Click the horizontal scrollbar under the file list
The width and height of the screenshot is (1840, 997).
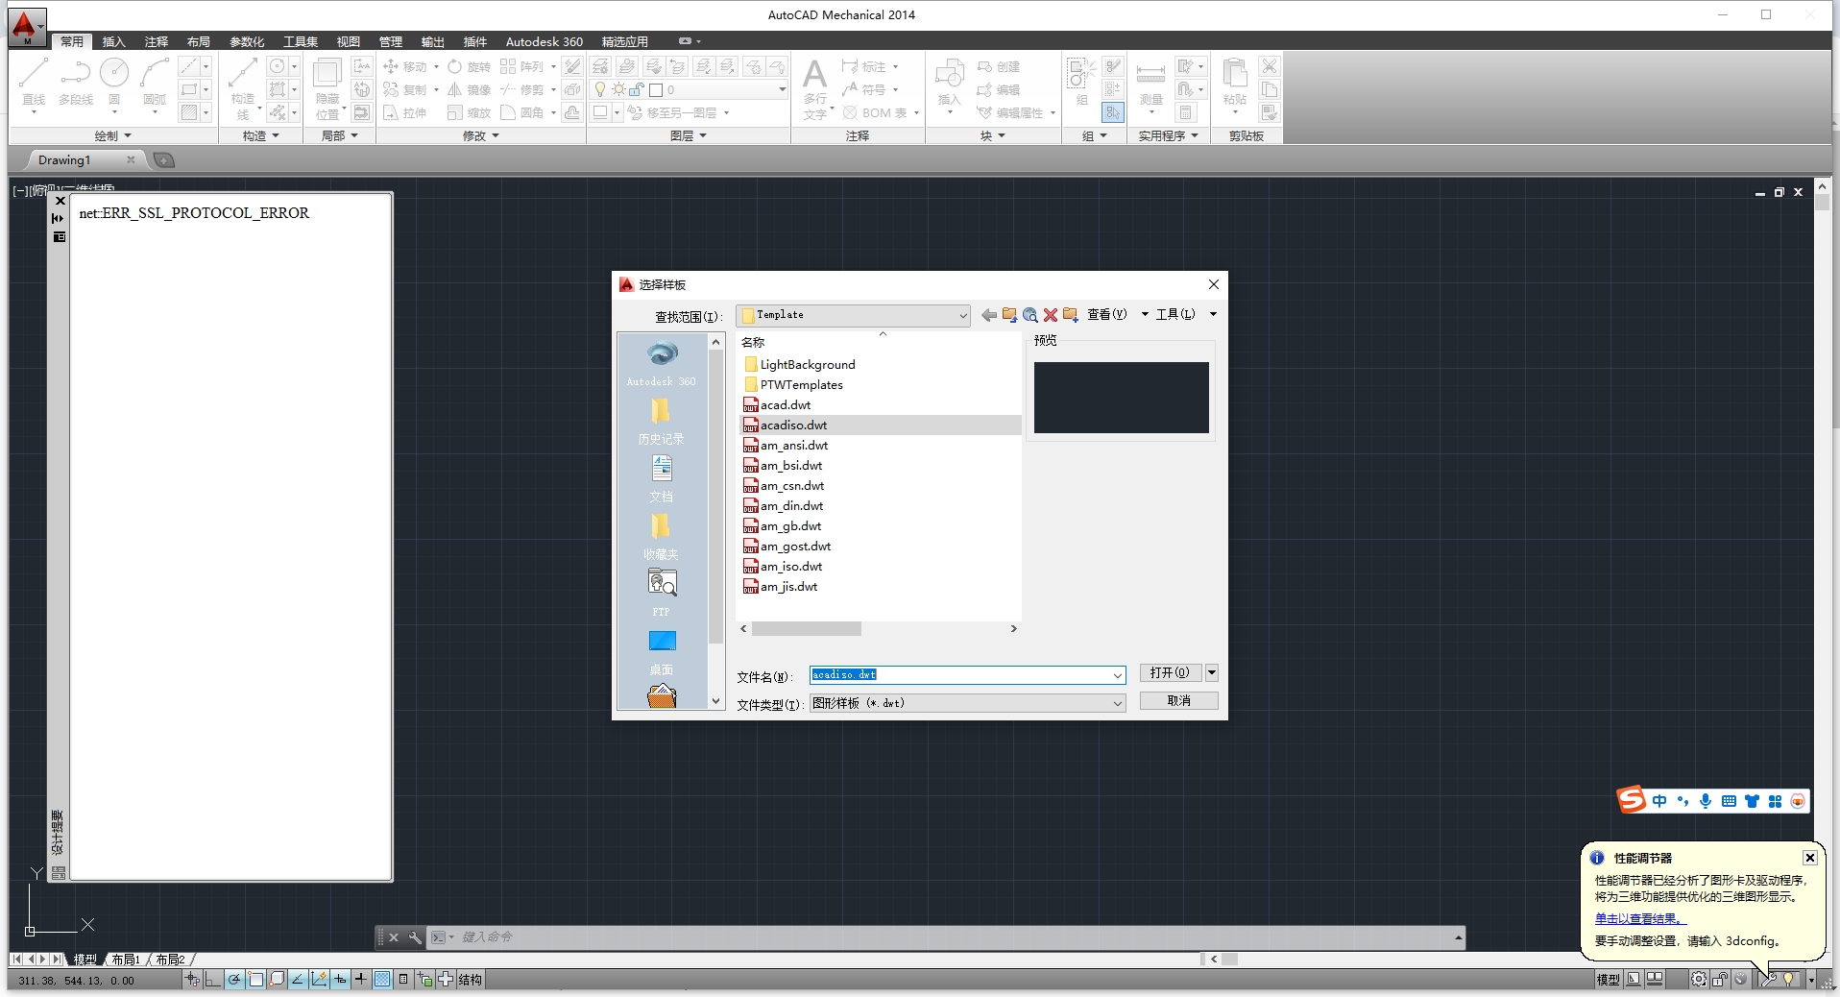click(x=807, y=629)
